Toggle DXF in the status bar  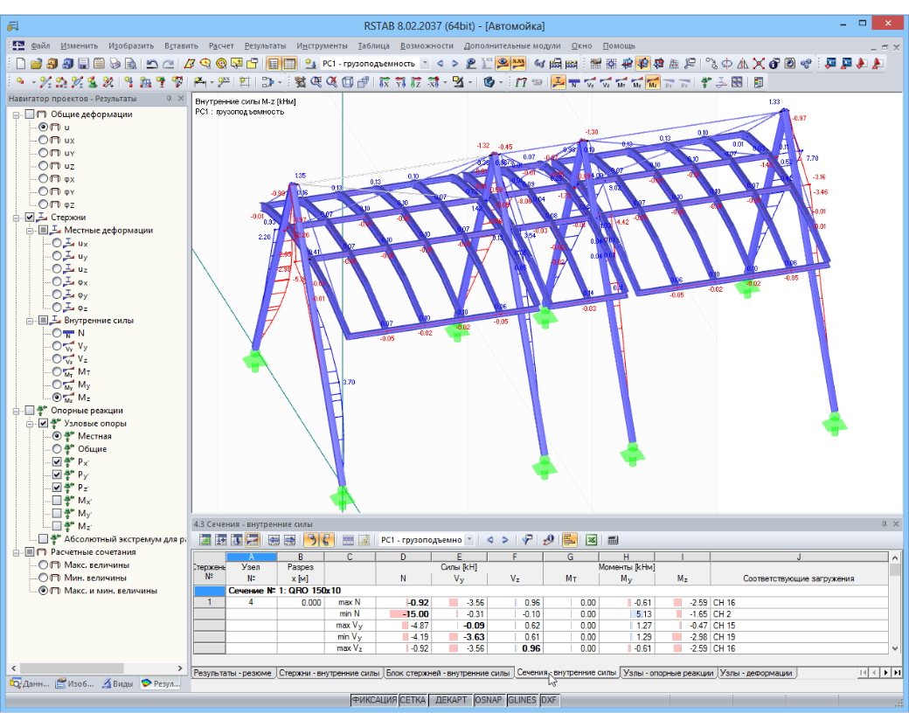[548, 700]
